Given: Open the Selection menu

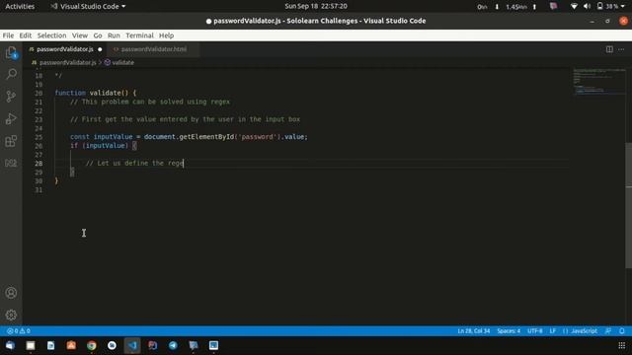Looking at the screenshot, I should pyautogui.click(x=51, y=35).
